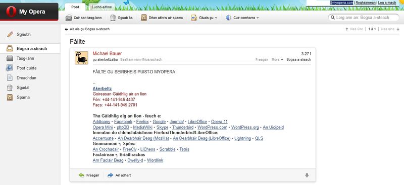Open the More dropdown in message header
The width and height of the screenshot is (404, 185).
point(277,59)
